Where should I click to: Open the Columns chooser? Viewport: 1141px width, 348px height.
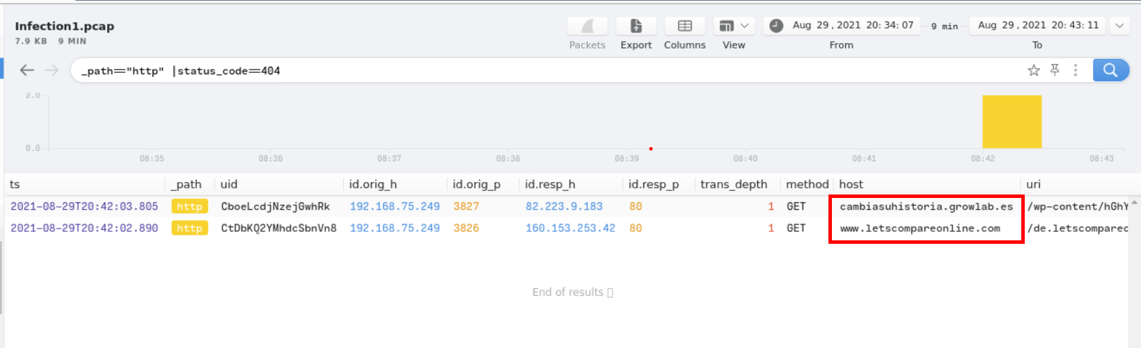click(x=684, y=26)
